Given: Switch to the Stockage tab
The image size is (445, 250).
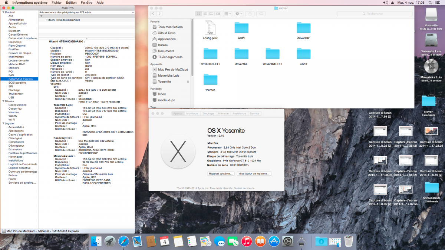Looking at the screenshot, I should point(208,113).
